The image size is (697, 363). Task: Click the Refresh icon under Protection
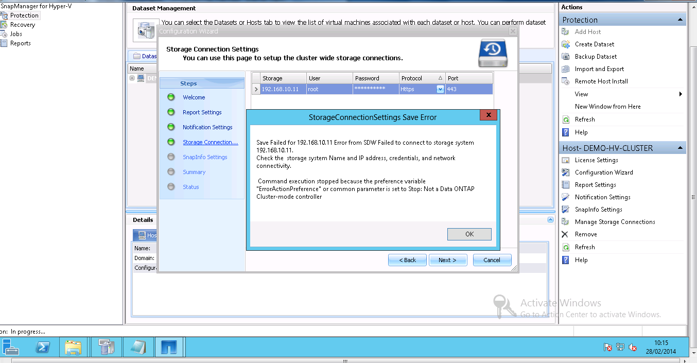[x=565, y=119]
